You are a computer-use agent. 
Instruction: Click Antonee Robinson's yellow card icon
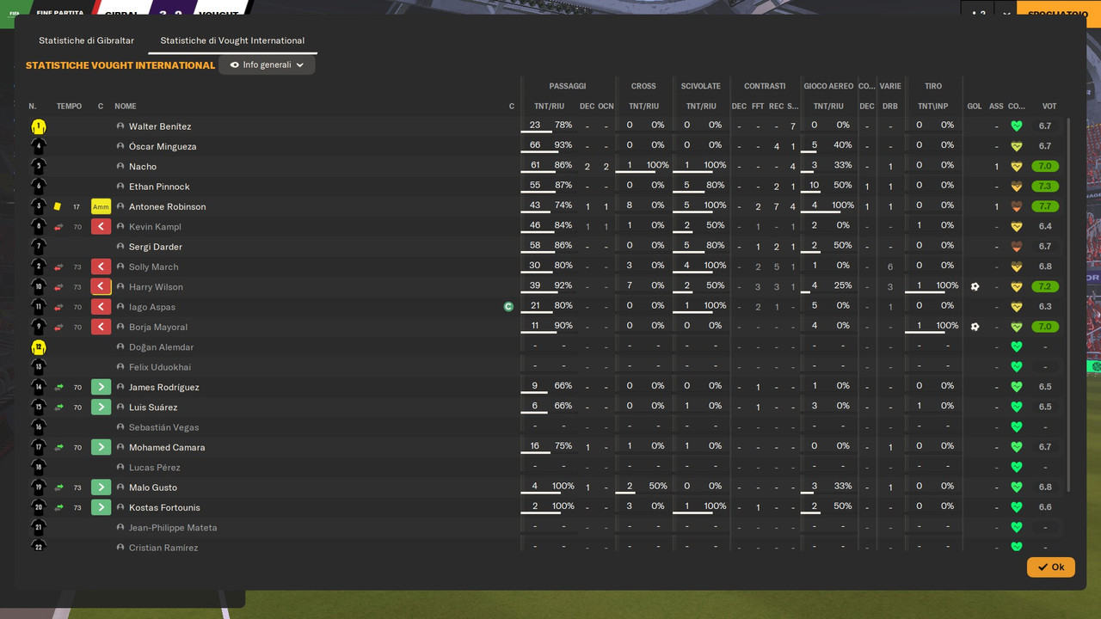[58, 206]
